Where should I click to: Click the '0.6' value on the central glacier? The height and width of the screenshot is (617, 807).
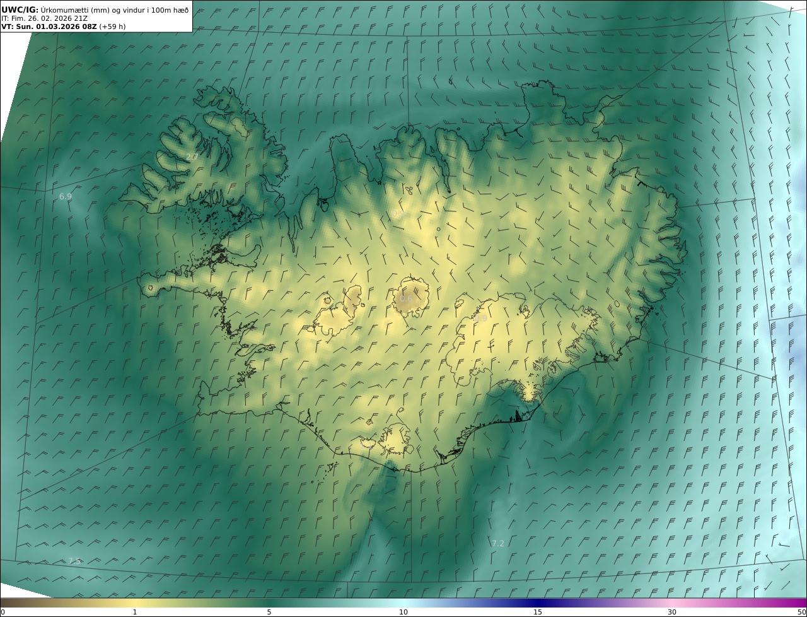point(406,298)
